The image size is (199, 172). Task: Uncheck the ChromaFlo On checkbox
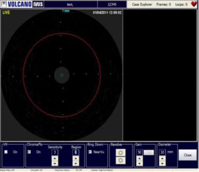click(29, 152)
